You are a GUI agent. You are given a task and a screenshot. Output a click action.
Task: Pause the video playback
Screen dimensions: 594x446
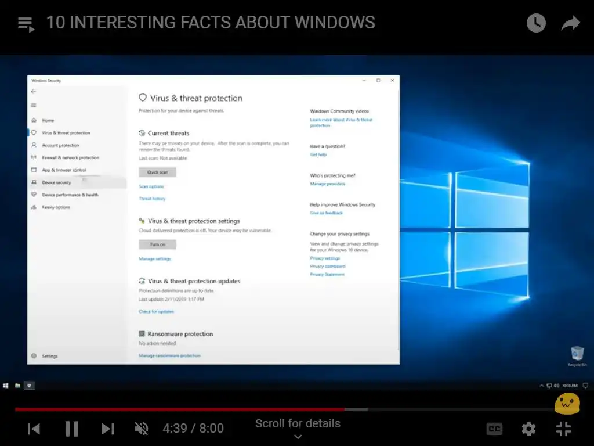click(x=71, y=429)
